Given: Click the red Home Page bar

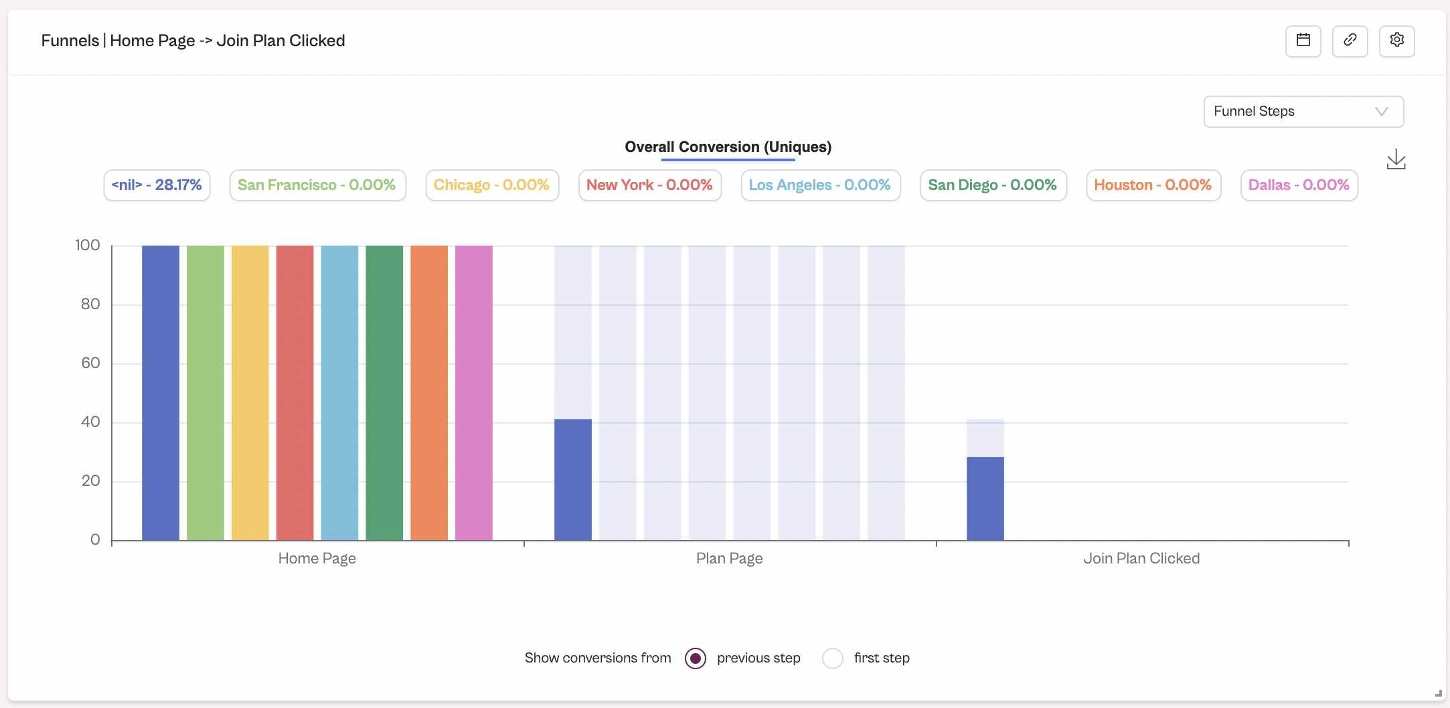Looking at the screenshot, I should pyautogui.click(x=295, y=393).
